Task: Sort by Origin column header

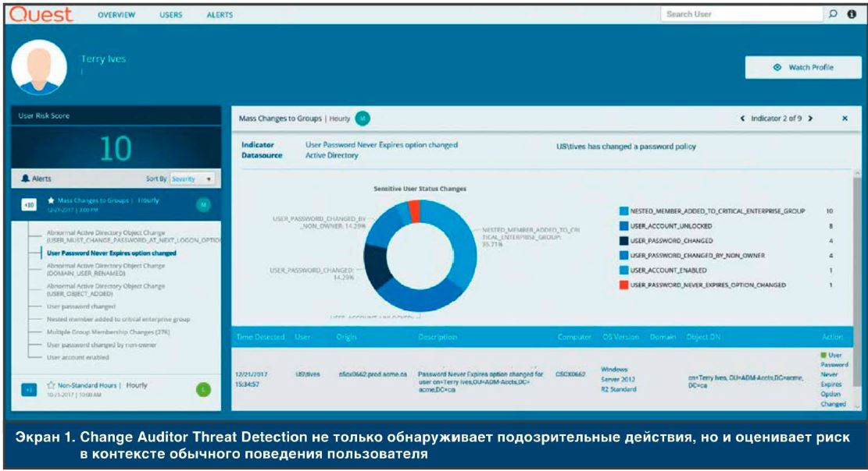Action: pyautogui.click(x=347, y=337)
